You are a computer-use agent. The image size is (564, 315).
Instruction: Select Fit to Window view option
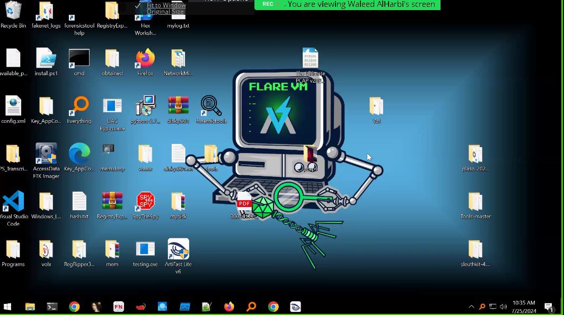coord(166,5)
